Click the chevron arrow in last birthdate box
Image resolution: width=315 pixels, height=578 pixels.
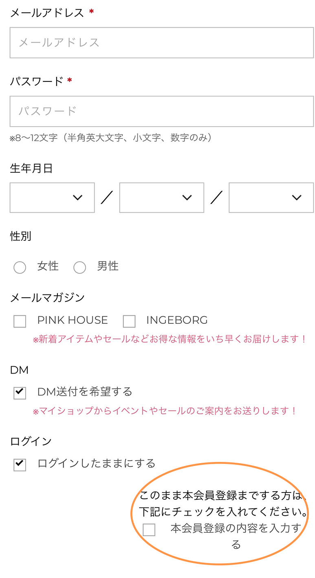(x=297, y=198)
